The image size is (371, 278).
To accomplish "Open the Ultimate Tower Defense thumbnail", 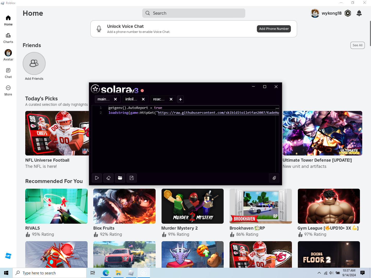I will tap(322, 133).
